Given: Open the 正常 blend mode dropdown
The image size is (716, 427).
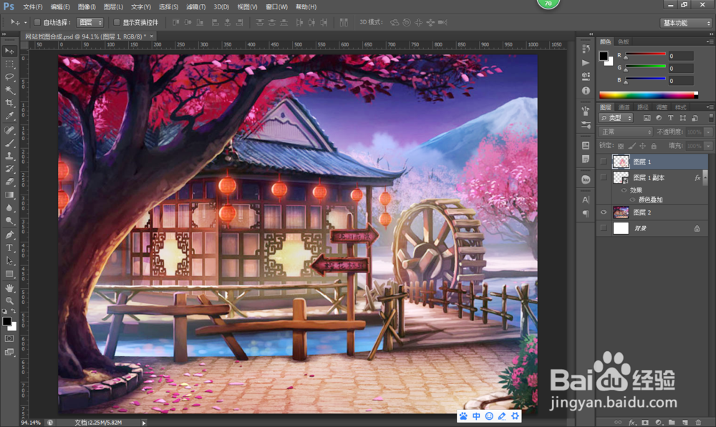Looking at the screenshot, I should click(x=626, y=132).
